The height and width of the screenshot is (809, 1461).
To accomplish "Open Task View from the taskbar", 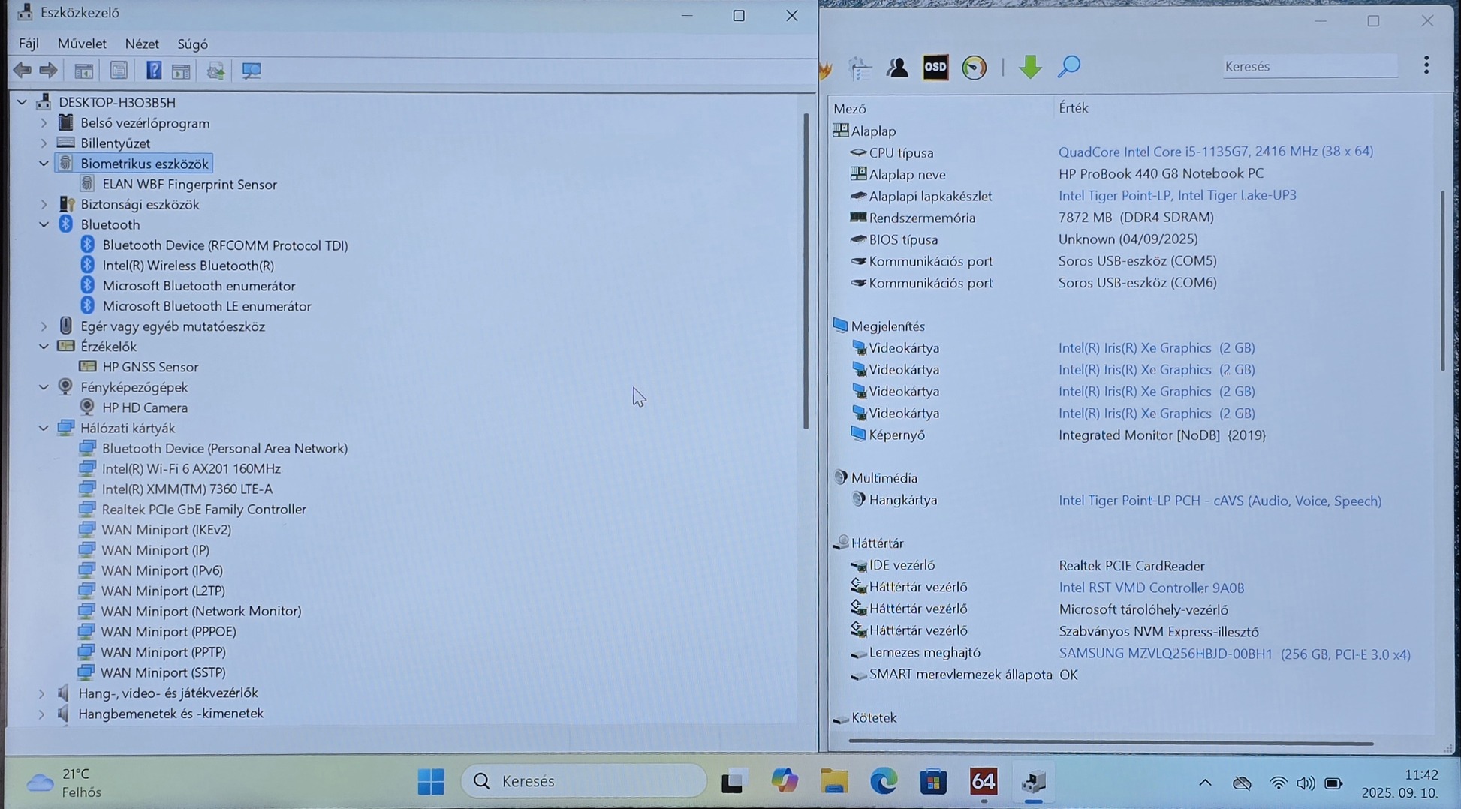I will coord(733,782).
